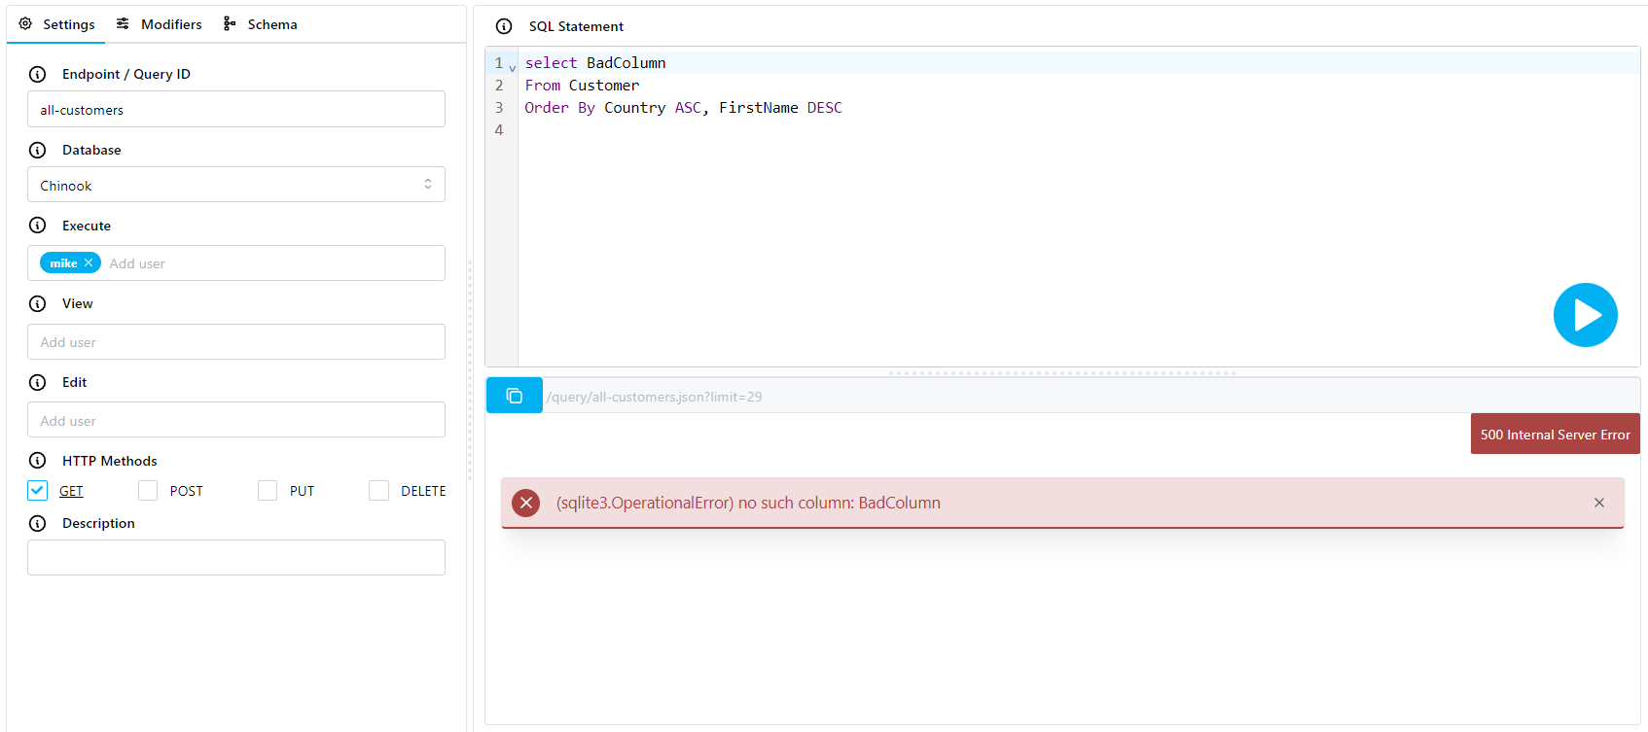Click the 500 Internal Server Error badge

point(1554,435)
